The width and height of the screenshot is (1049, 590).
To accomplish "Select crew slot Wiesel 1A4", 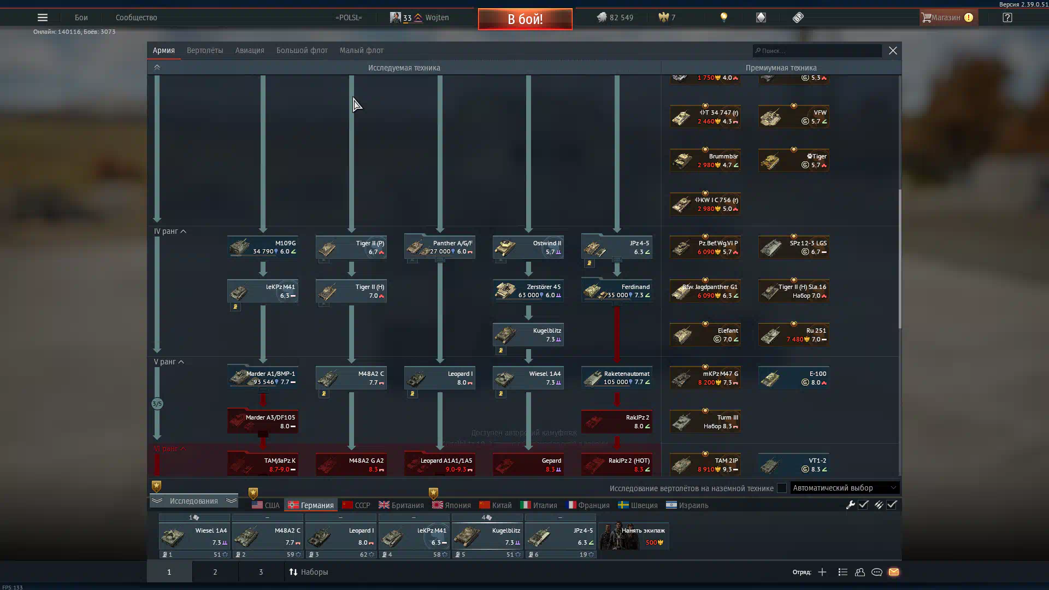I will tap(195, 536).
